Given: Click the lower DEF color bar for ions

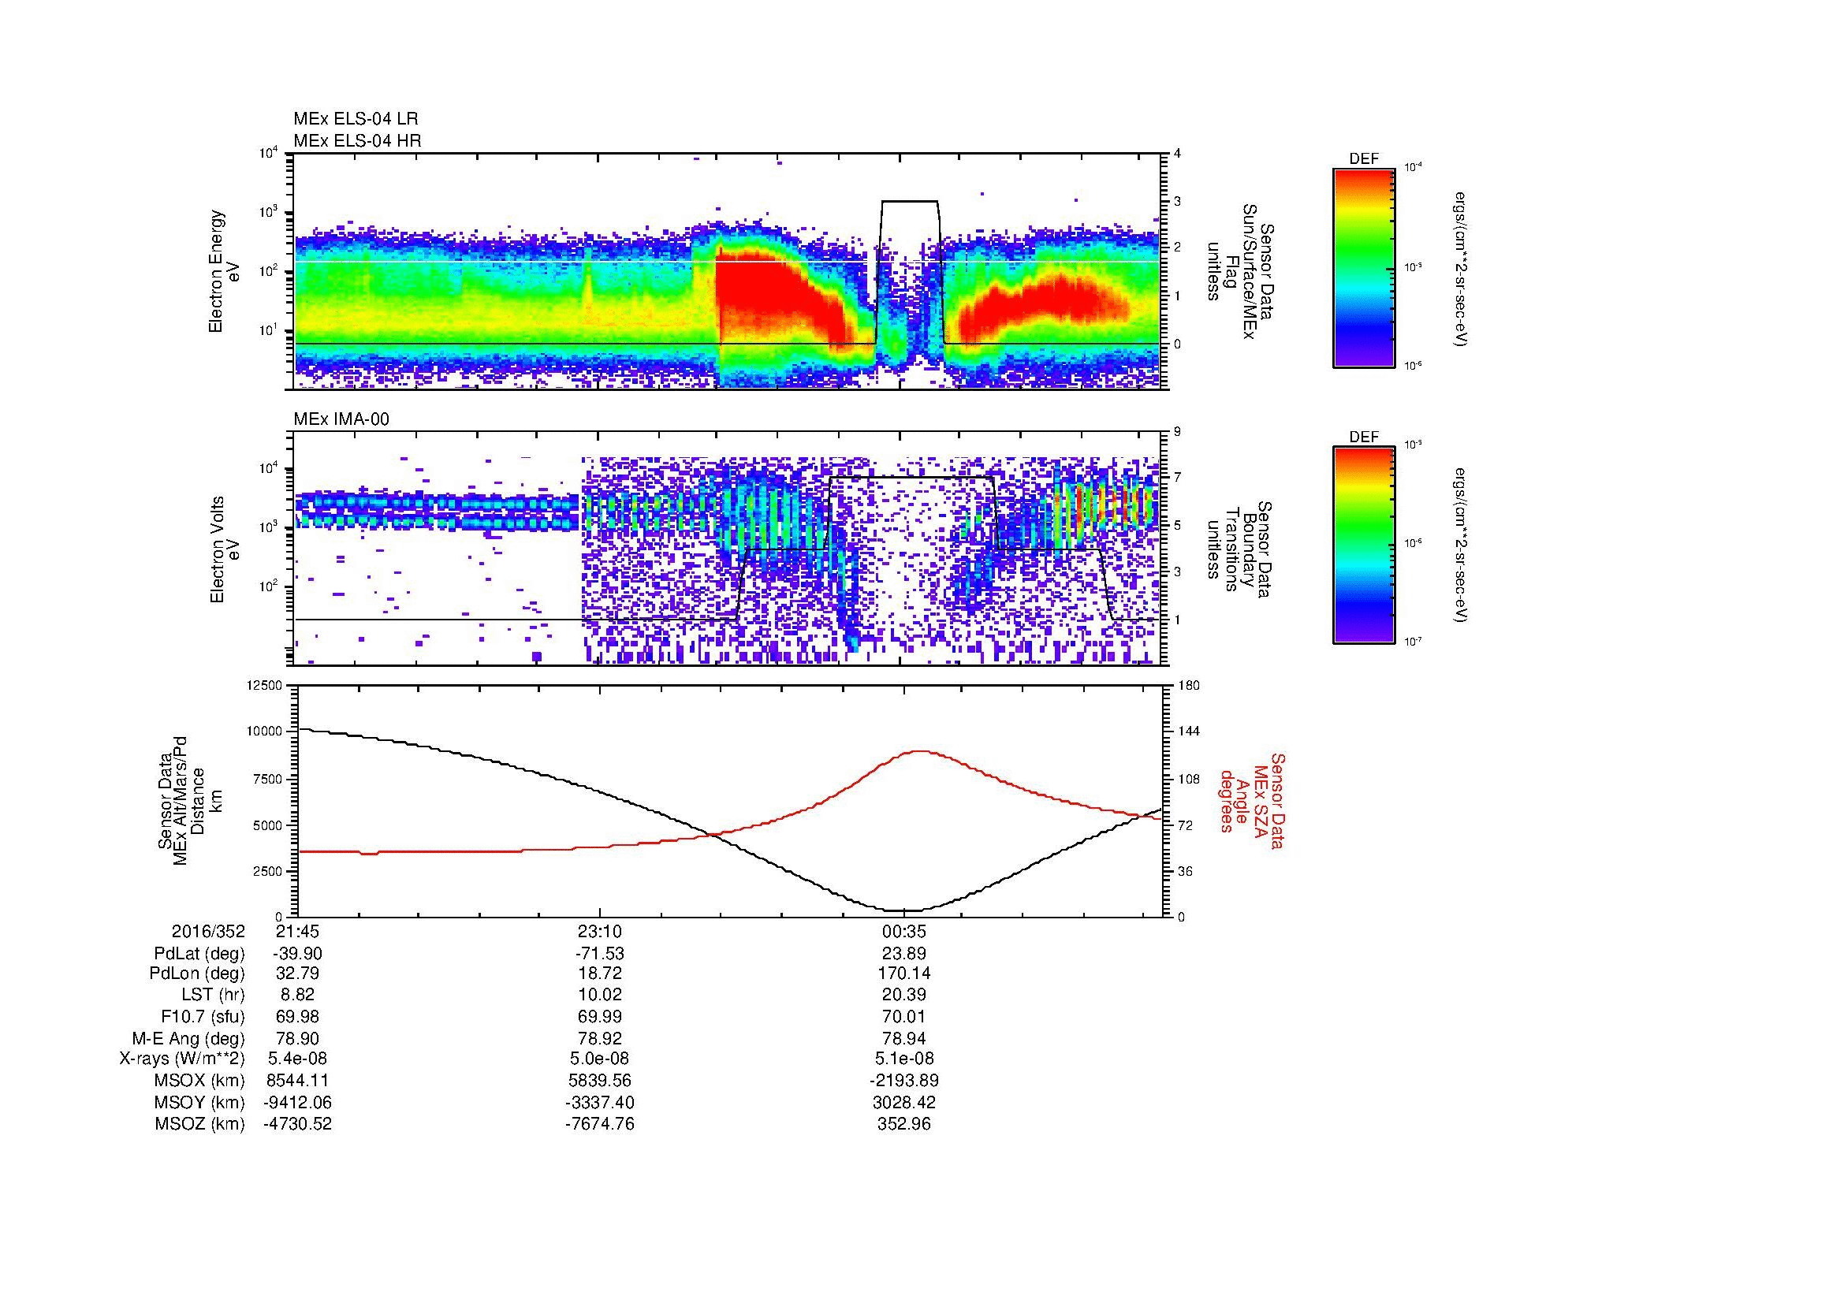Looking at the screenshot, I should point(1364,545).
